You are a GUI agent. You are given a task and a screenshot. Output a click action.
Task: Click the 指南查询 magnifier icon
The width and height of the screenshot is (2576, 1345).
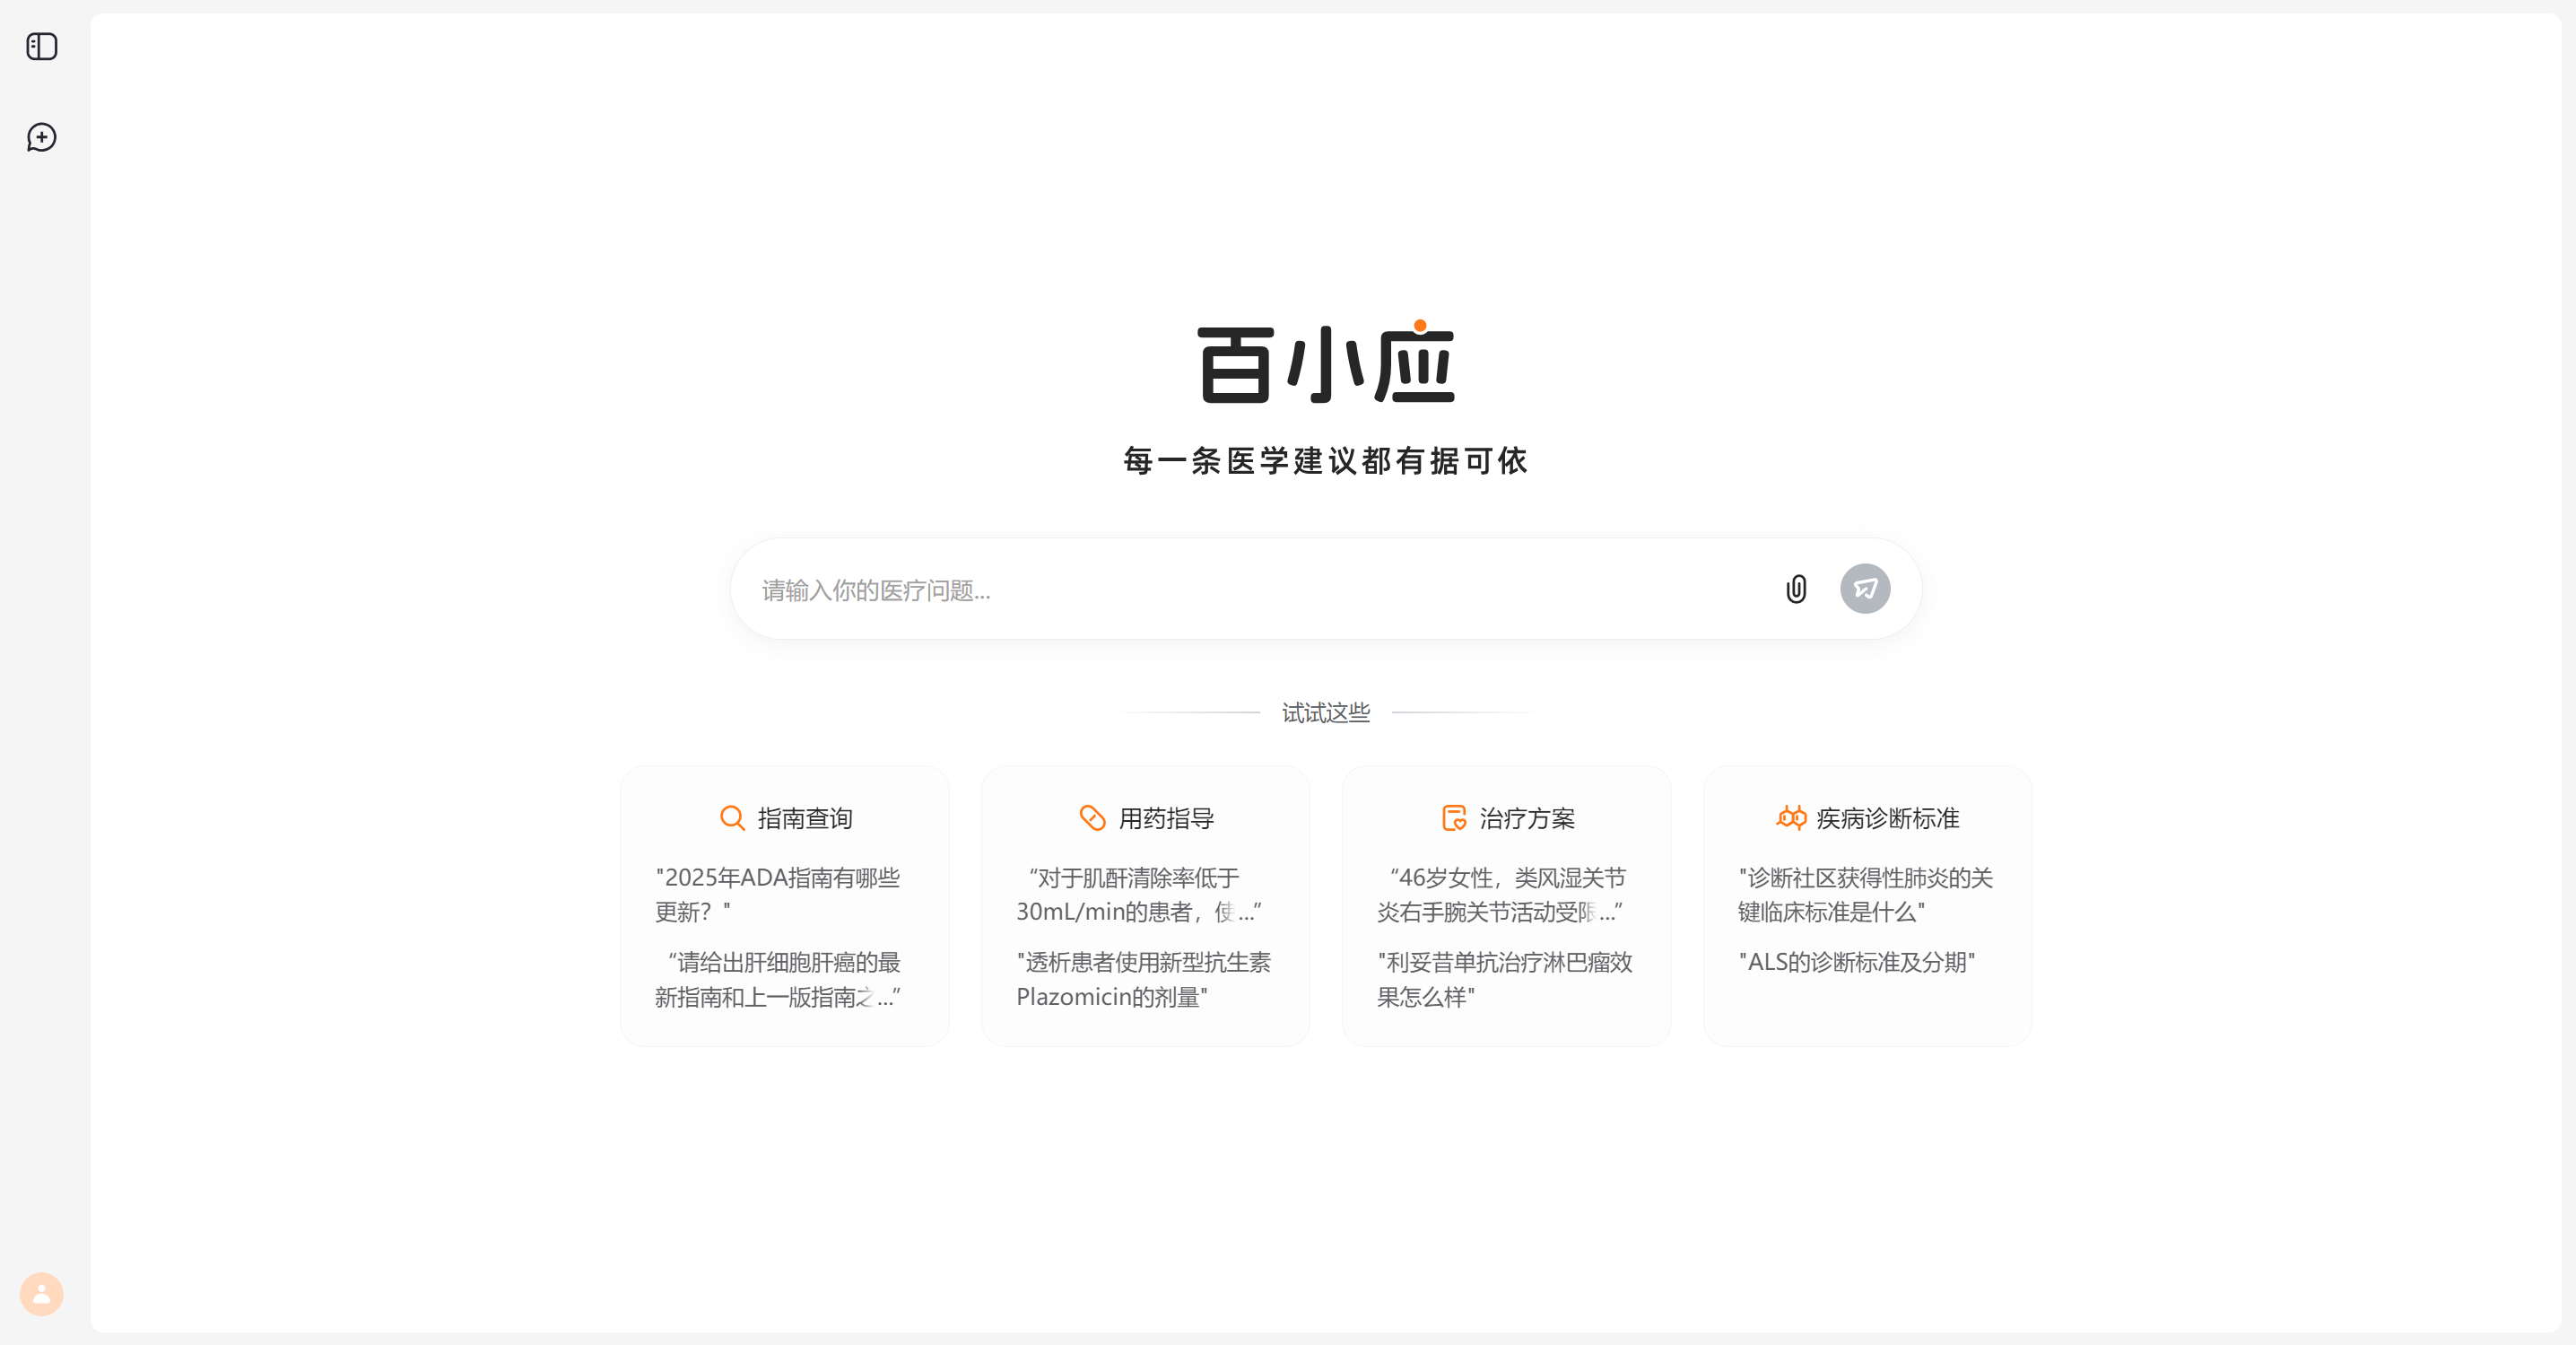[732, 818]
